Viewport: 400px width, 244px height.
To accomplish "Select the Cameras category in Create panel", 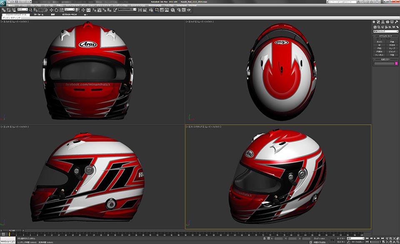I will click(386, 27).
